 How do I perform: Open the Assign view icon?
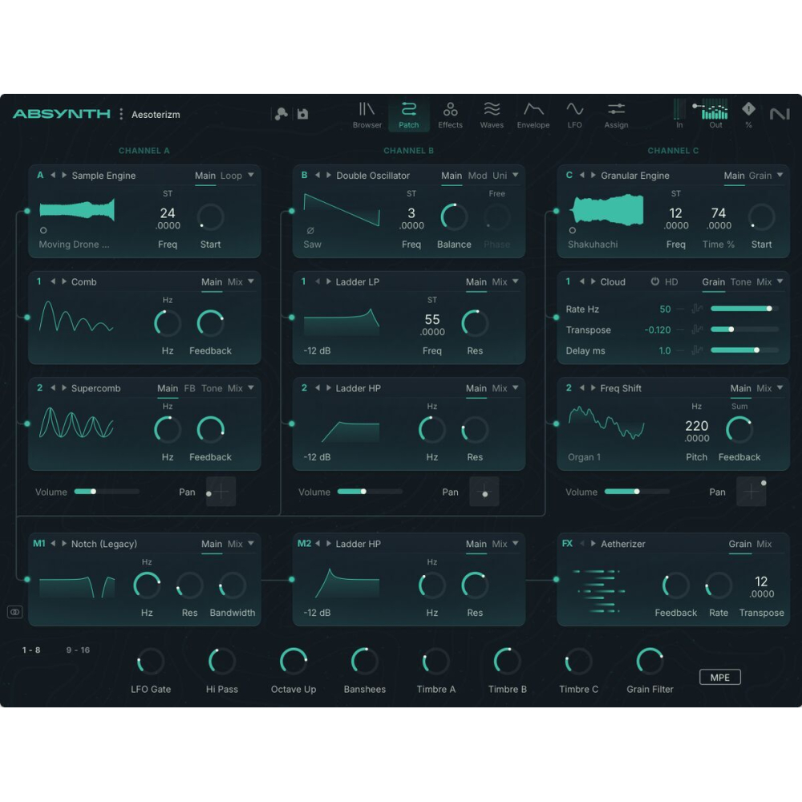(616, 112)
